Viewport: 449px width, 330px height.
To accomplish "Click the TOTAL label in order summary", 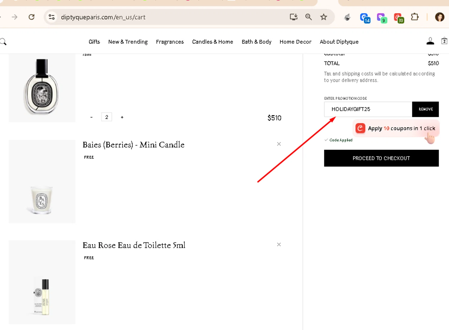I will click(332, 63).
